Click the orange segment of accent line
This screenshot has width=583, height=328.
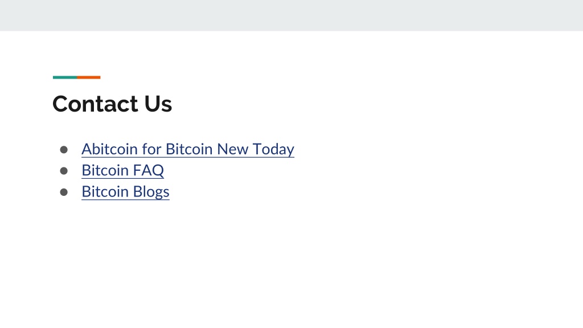click(x=88, y=77)
